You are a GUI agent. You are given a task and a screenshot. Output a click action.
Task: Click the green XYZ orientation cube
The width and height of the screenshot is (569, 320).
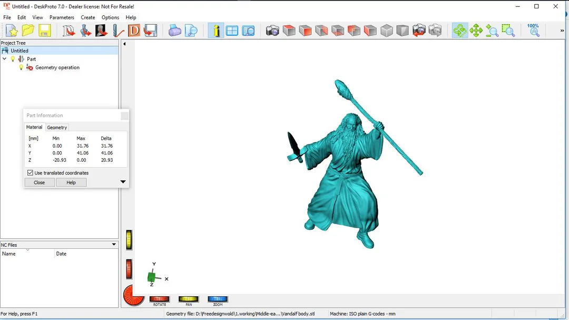pos(152,277)
